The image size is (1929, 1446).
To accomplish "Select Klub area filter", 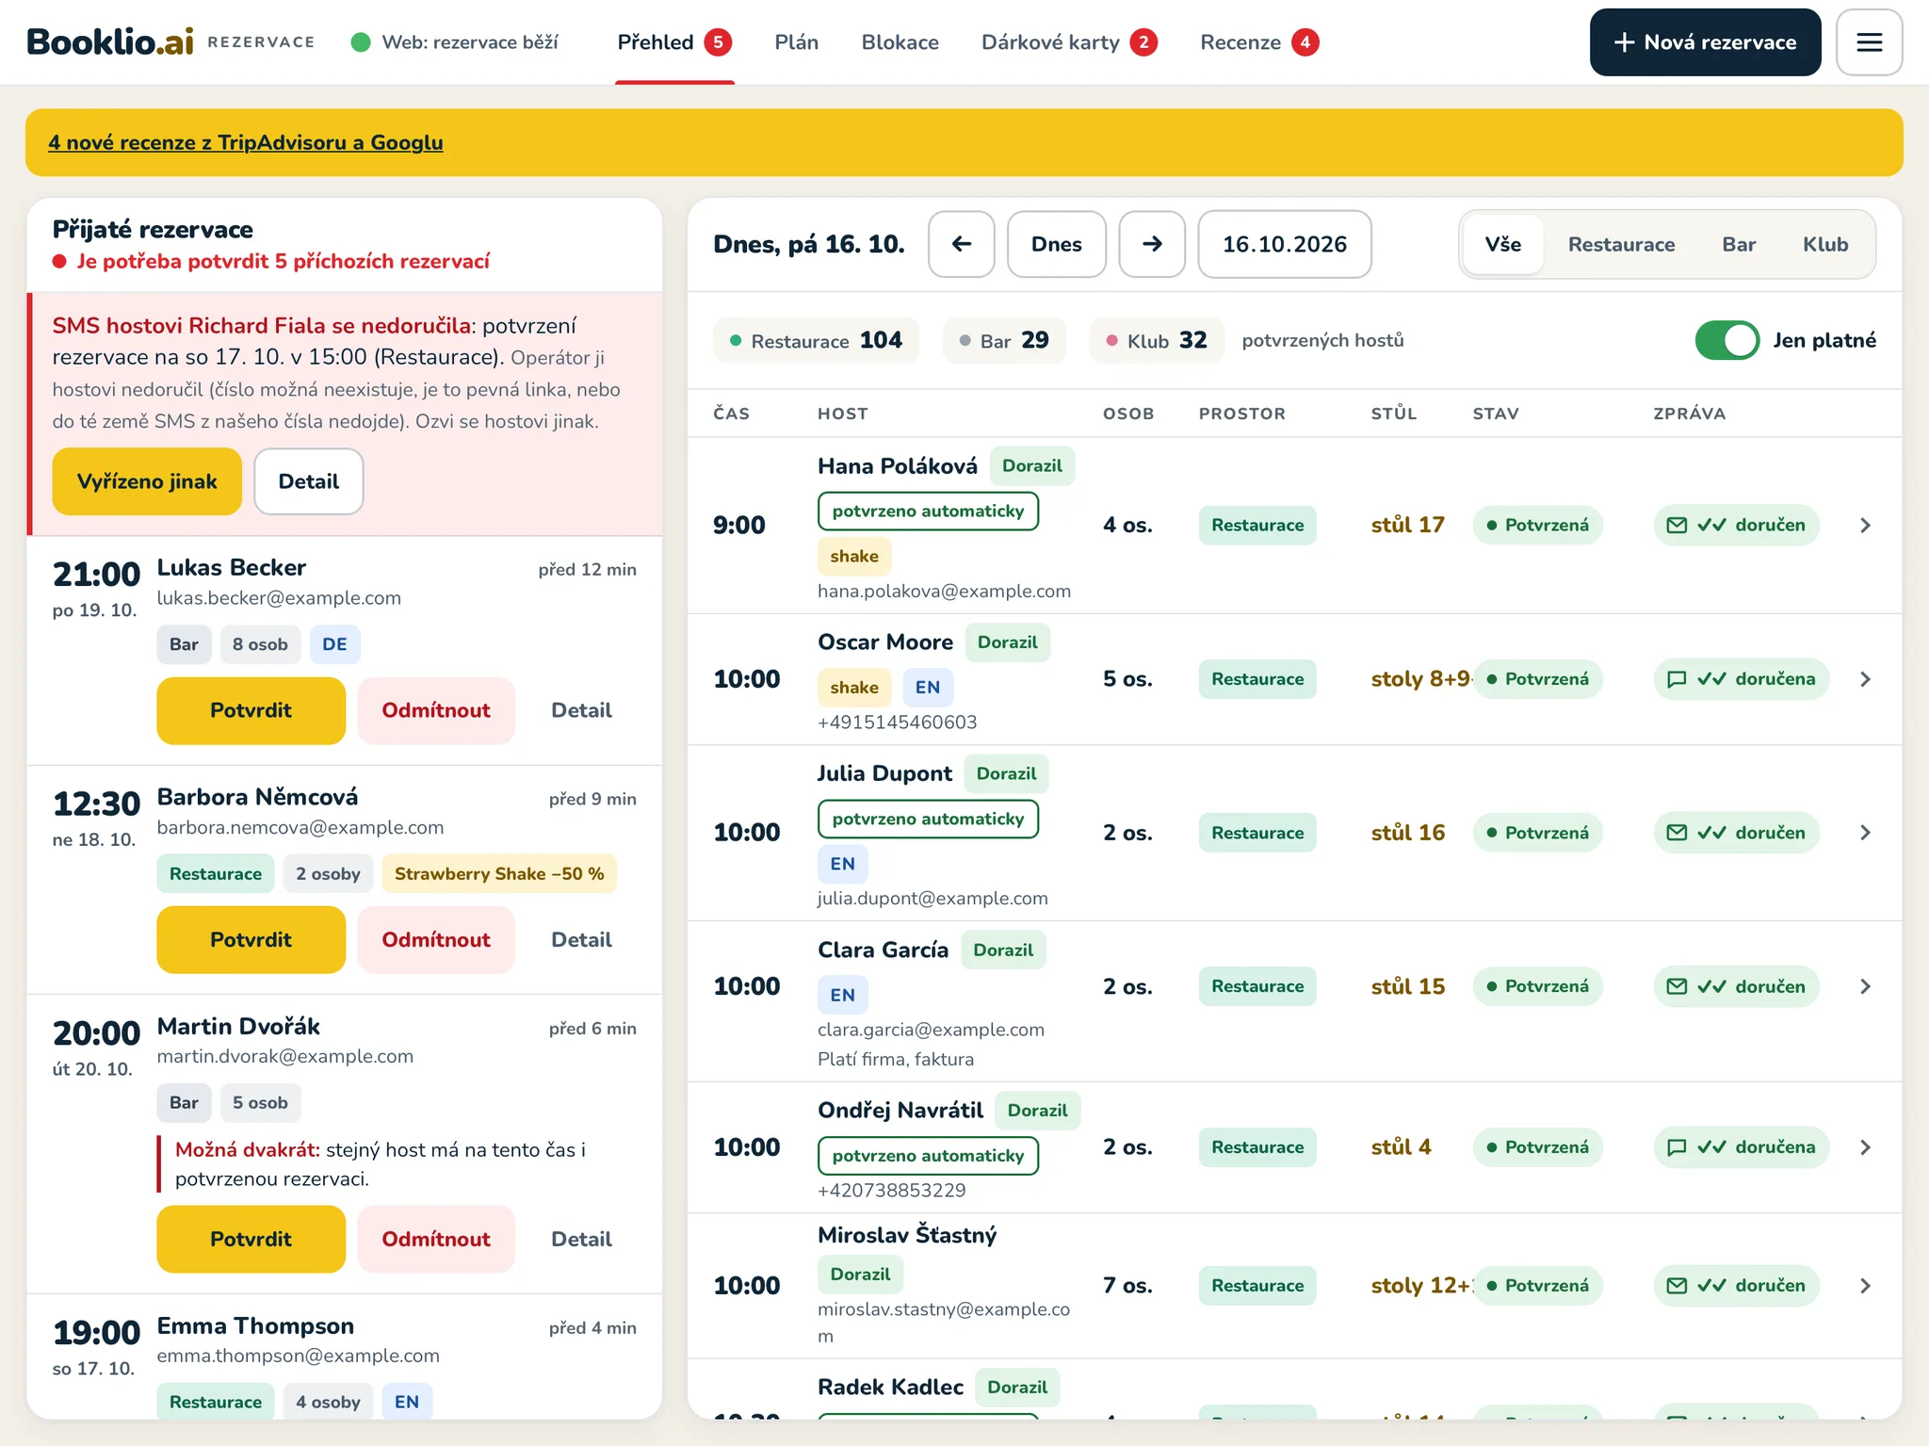I will [x=1825, y=244].
